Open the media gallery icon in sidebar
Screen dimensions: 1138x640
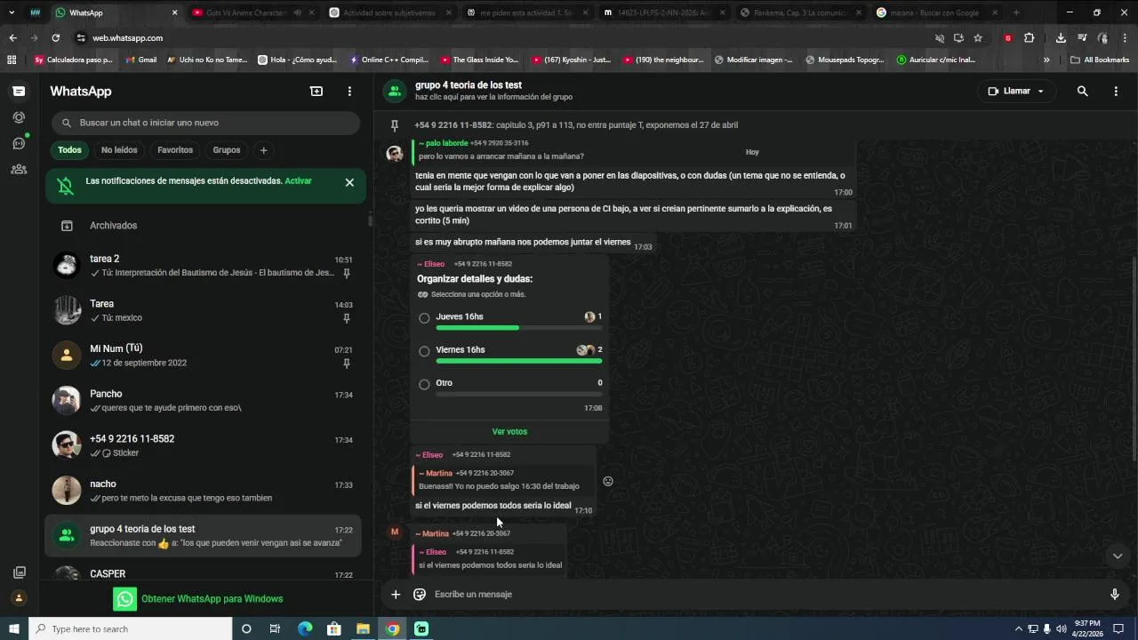19,572
